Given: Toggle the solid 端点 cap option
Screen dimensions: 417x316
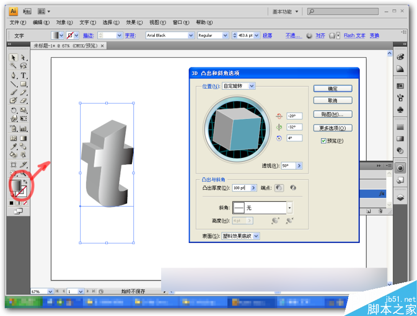Looking at the screenshot, I should [x=279, y=187].
